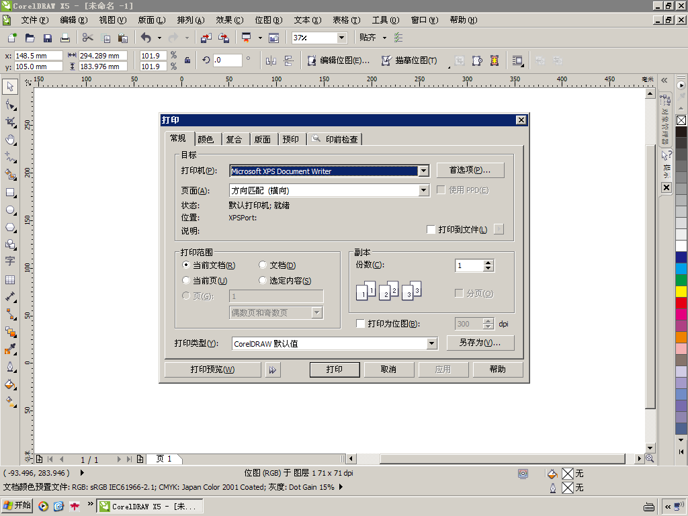Expand the 贴齐 snap dropdown
The image size is (688, 516).
(x=384, y=38)
